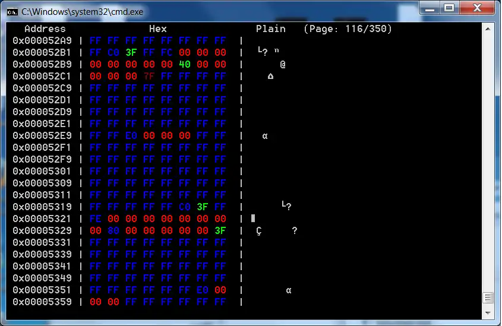
Task: Click the page indicator (Page: 116/350)
Action: tap(348, 29)
